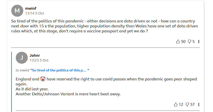Click the 57 dislikes count on Johnr's reply
The image size is (213, 112).
[192, 105]
